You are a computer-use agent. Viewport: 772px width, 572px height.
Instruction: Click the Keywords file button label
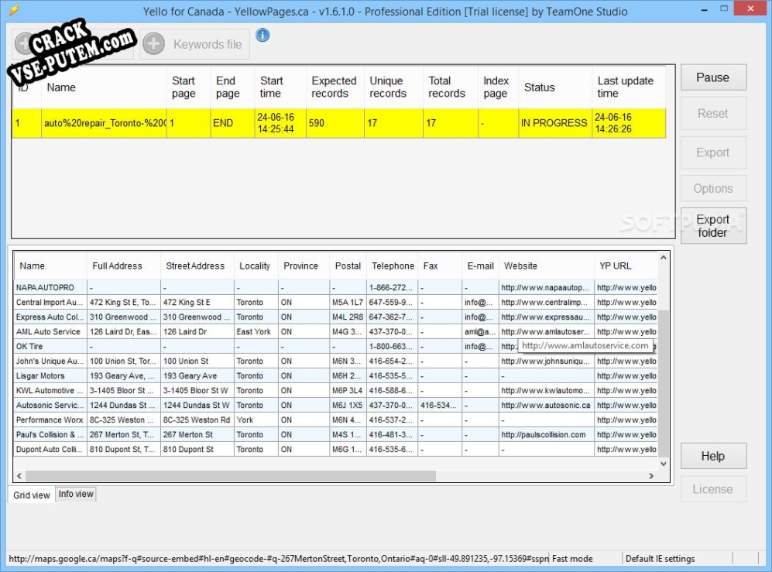[208, 44]
